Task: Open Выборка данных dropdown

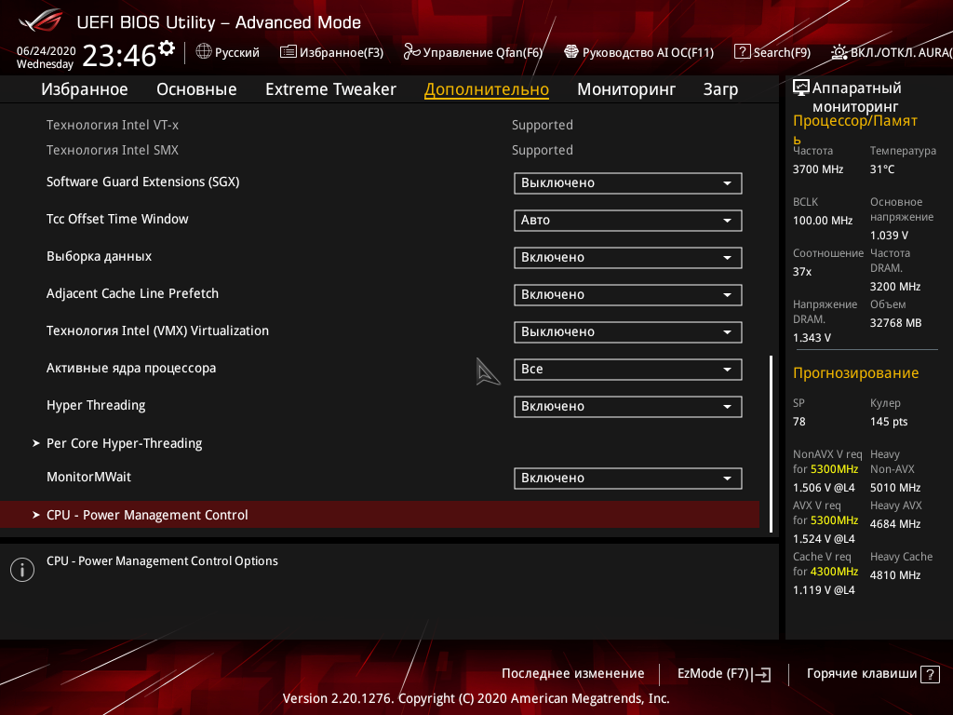Action: 628,257
